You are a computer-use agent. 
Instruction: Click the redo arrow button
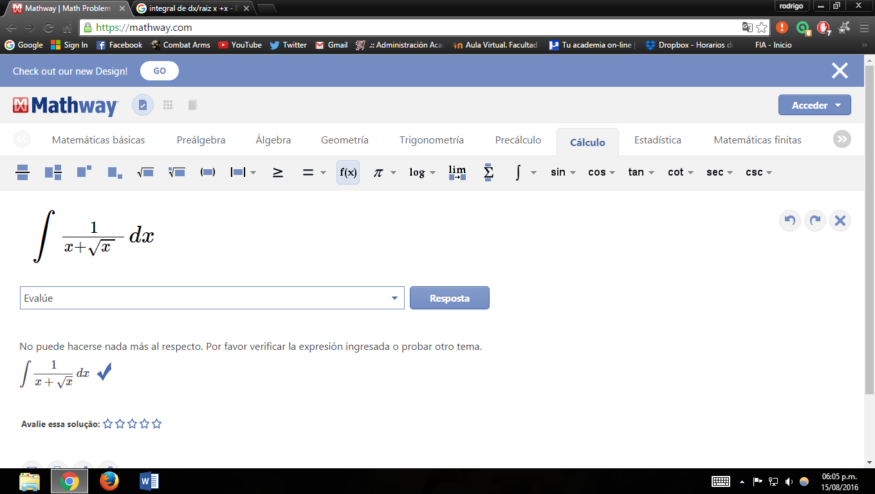click(x=815, y=221)
